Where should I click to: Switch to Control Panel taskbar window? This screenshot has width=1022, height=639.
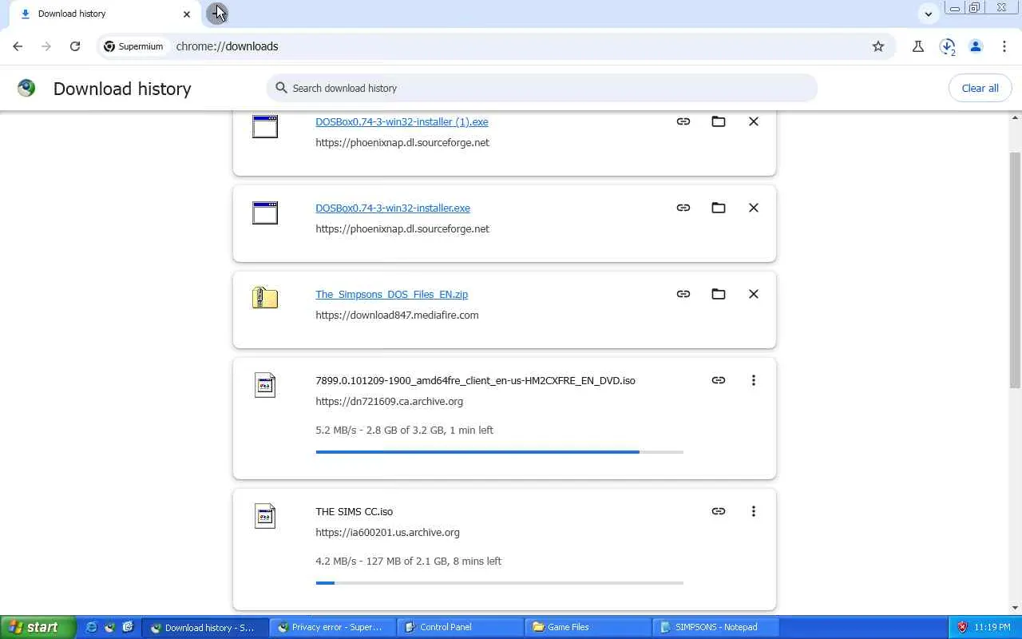click(460, 627)
